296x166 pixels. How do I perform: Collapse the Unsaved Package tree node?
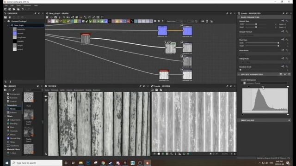point(5,21)
